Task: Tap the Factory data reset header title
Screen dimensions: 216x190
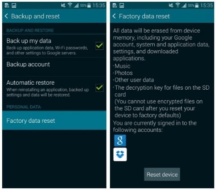Action: pos(144,16)
